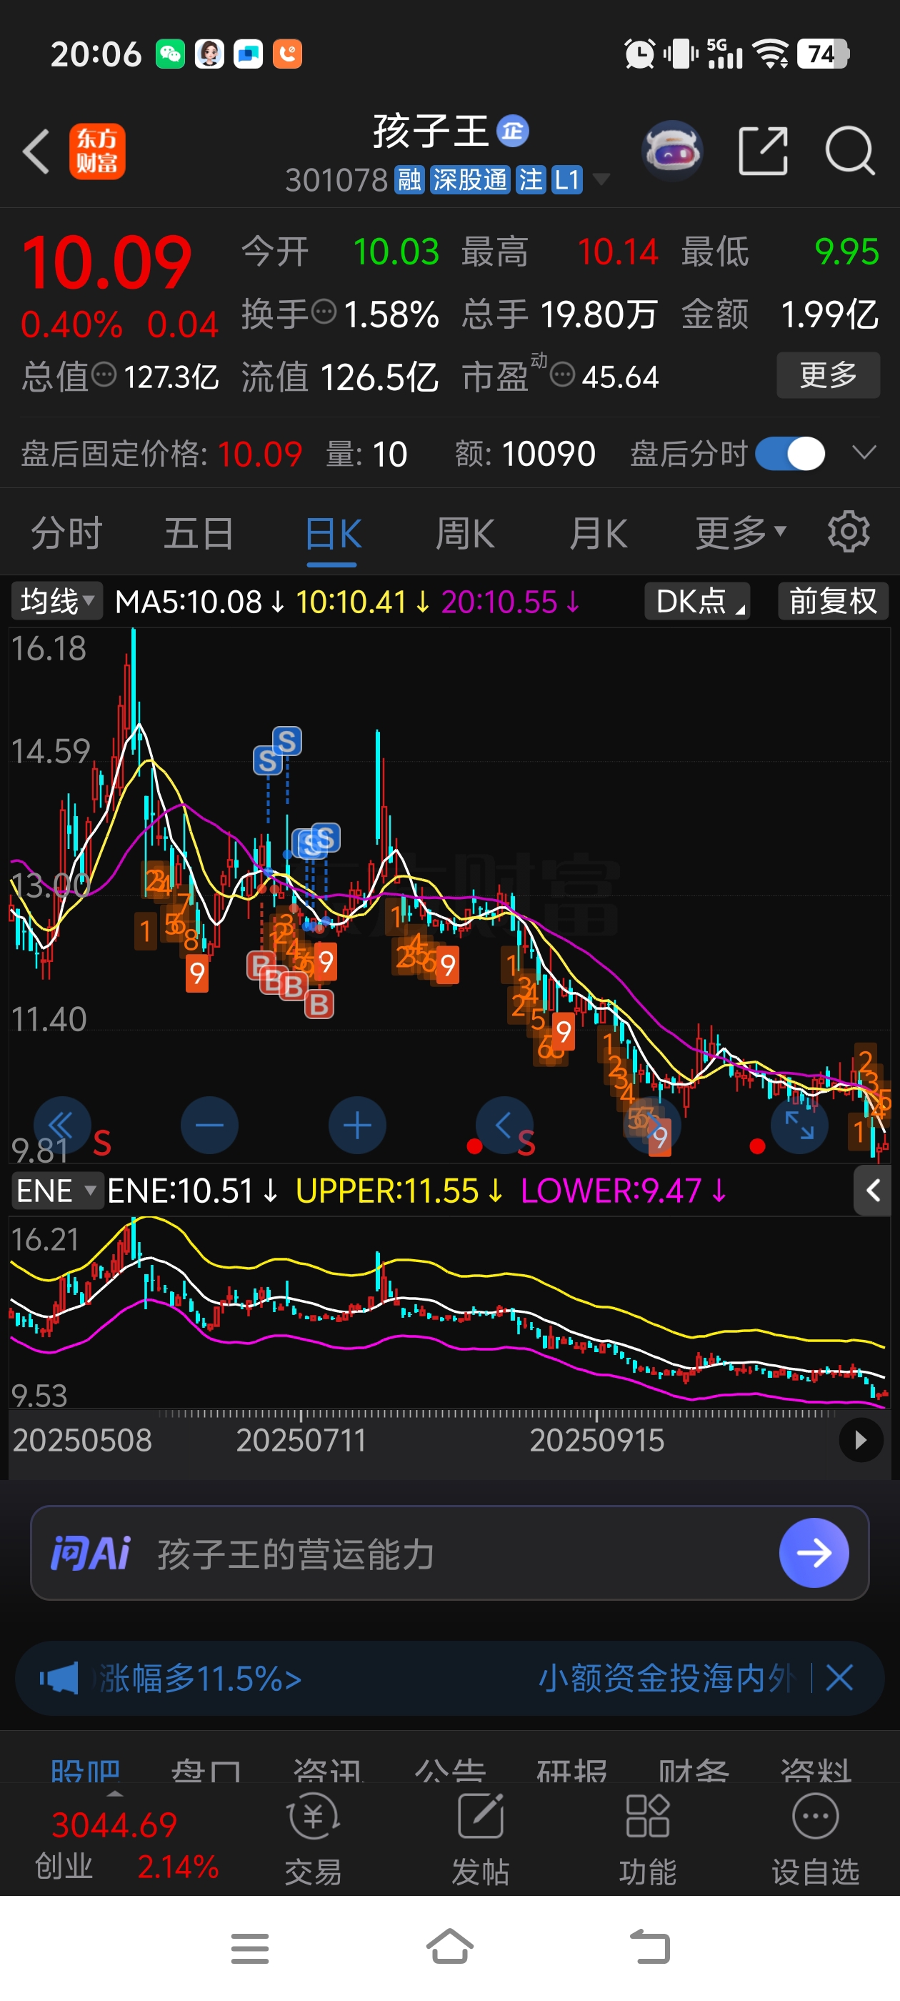Viewport: 900px width, 2001px height.
Task: Open the DK点 dropdown
Action: (x=697, y=601)
